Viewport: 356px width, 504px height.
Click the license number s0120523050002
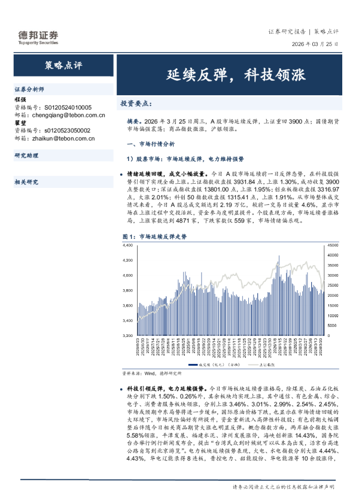(x=67, y=130)
